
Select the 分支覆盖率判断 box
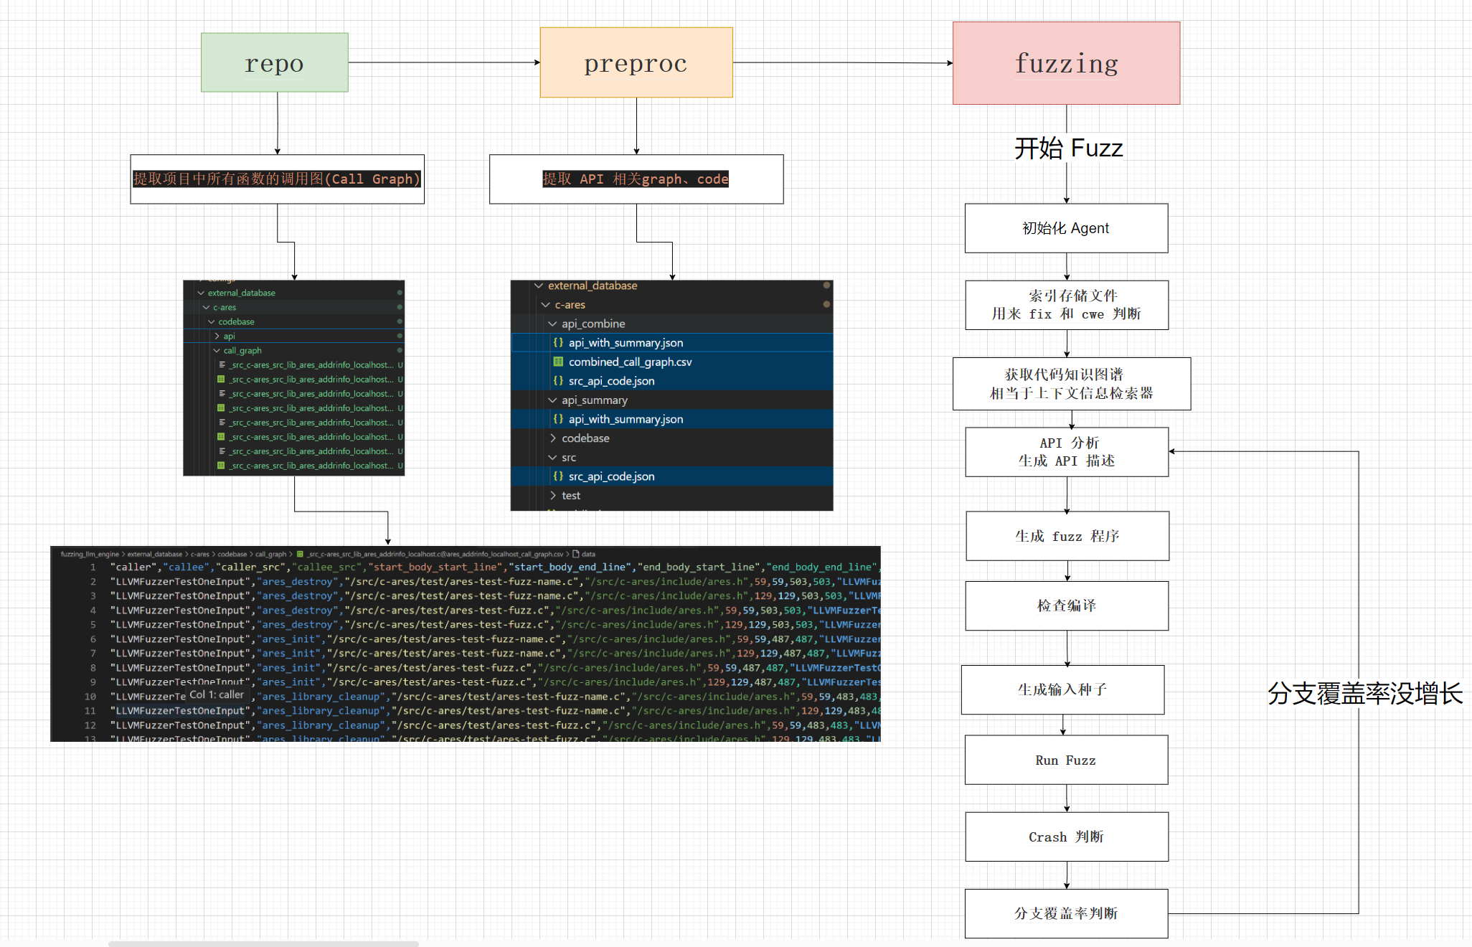[x=1066, y=913]
